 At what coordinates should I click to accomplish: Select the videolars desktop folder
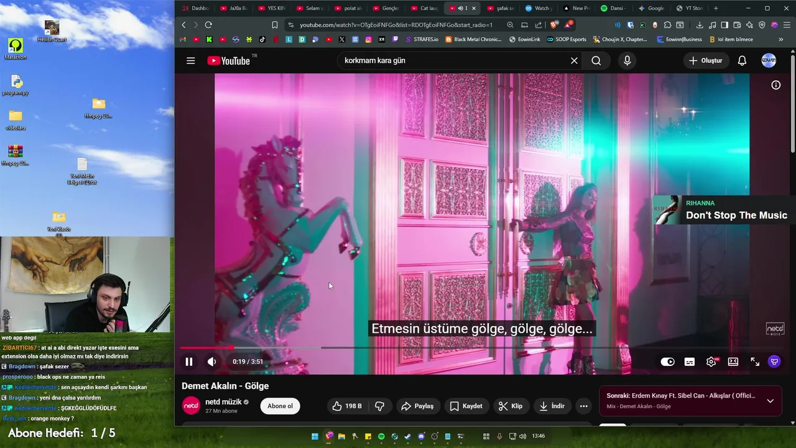pos(16,120)
